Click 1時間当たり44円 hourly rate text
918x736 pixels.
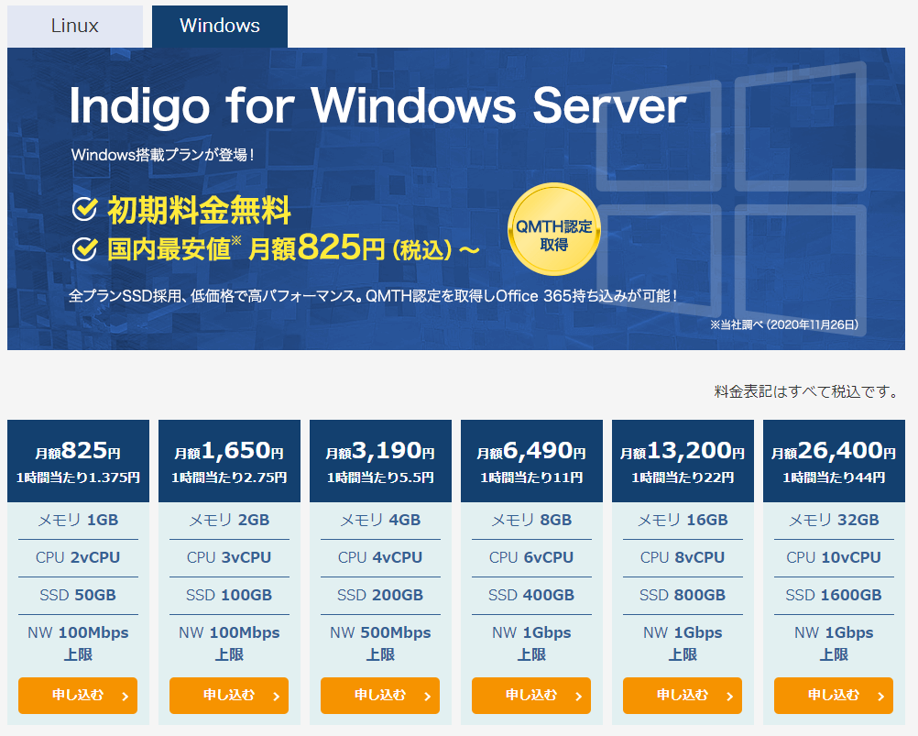pos(834,478)
